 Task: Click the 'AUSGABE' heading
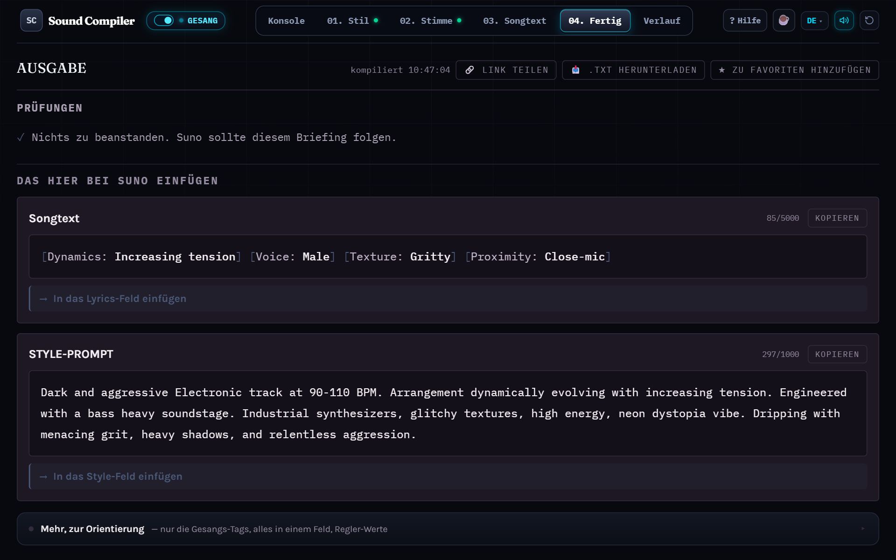coord(51,68)
